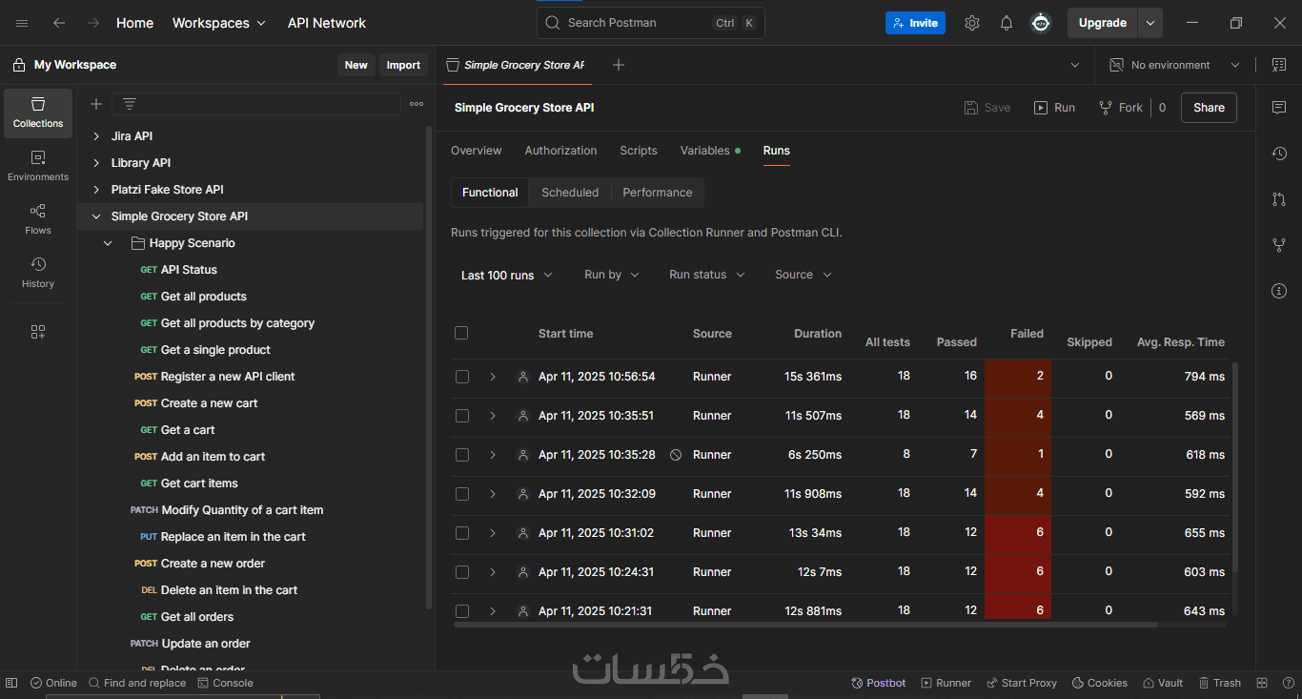
Task: Run the Simple Grocery Store API collection
Action: [1055, 108]
